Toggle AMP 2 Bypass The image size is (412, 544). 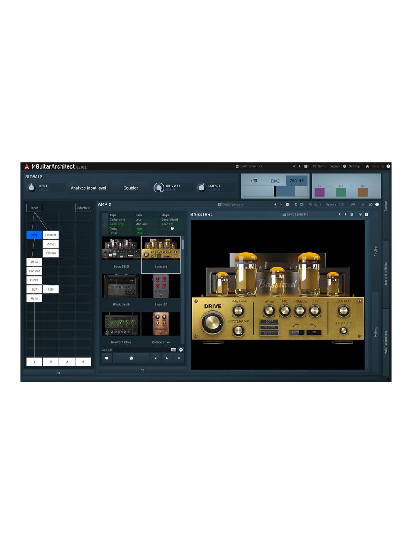[331, 204]
